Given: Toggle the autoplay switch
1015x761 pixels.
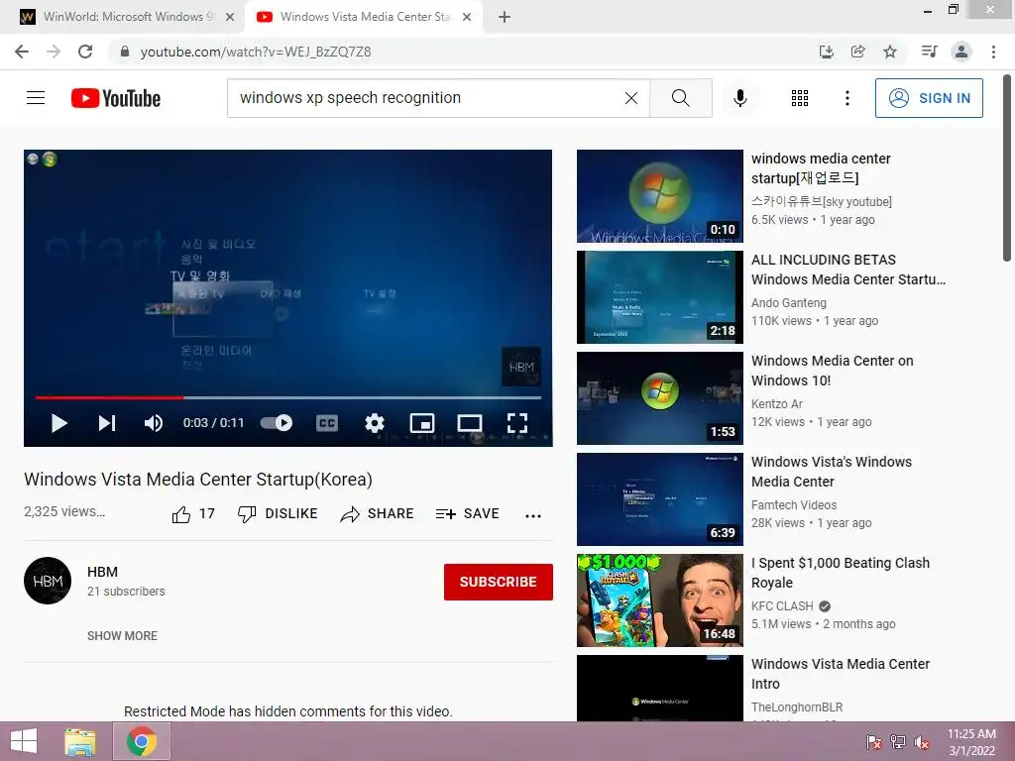Looking at the screenshot, I should point(277,422).
